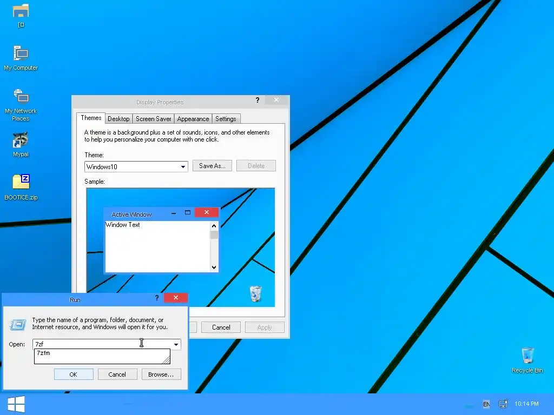Open the Screen Saver tab
554x415 pixels.
pos(153,119)
